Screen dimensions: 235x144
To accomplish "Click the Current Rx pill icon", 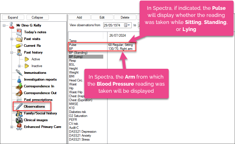I will pyautogui.click(x=19, y=46).
